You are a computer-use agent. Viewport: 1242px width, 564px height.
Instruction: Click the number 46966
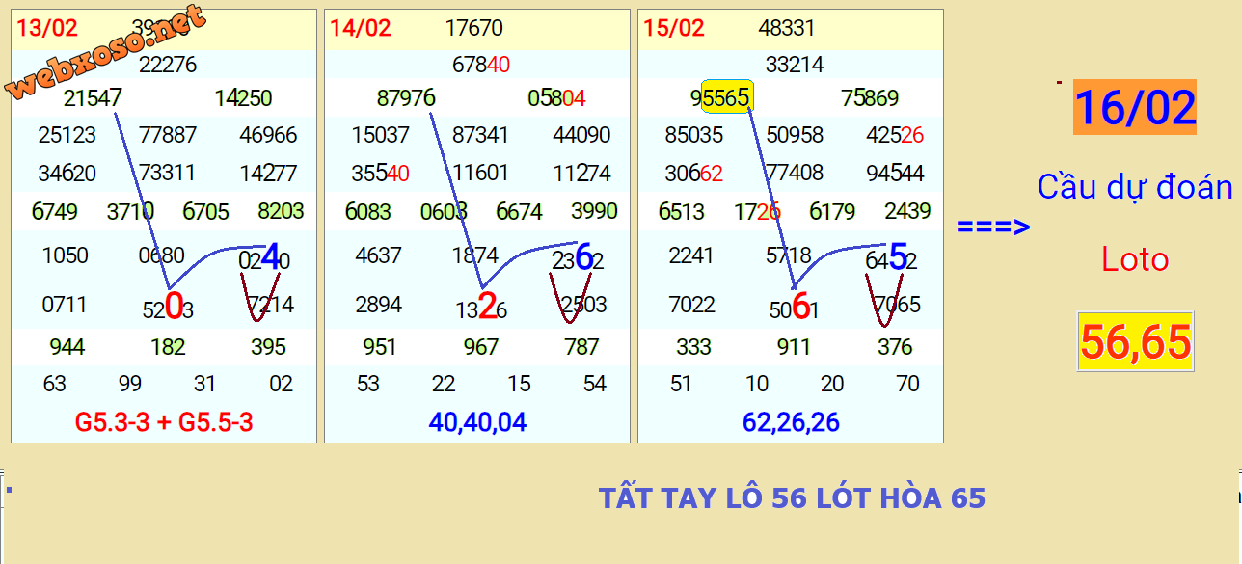[x=268, y=134]
